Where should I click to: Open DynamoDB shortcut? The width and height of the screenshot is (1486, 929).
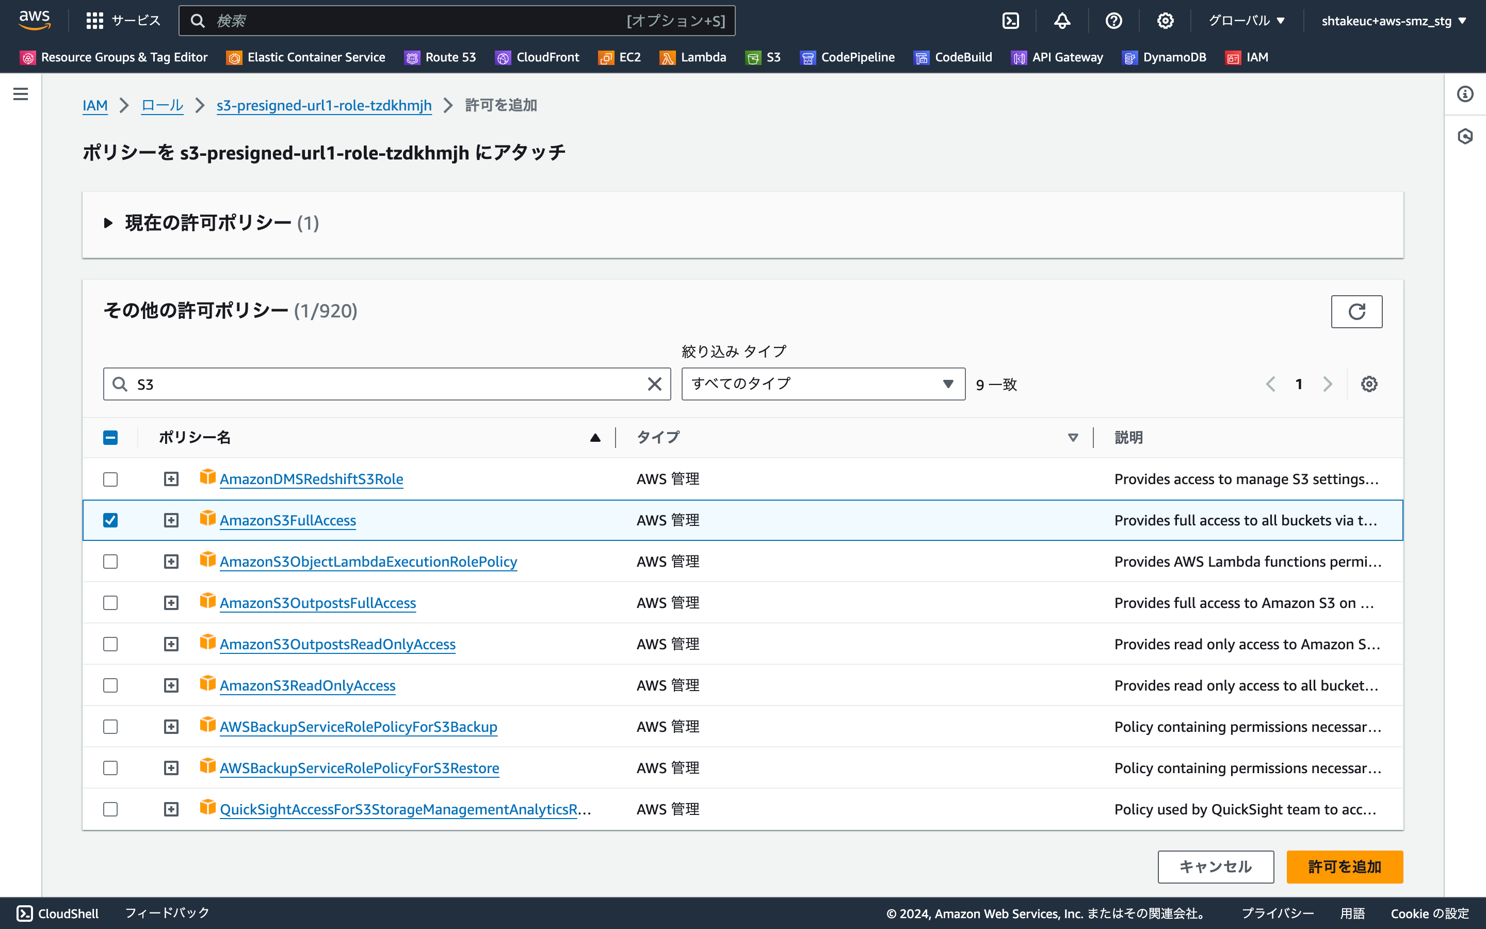click(1164, 57)
